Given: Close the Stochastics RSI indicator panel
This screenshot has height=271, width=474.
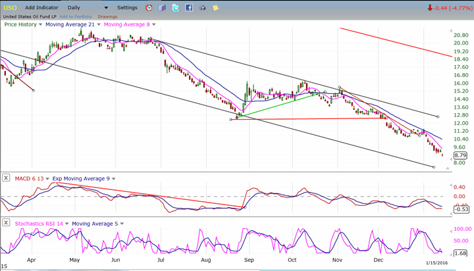Looking at the screenshot, I should (5, 224).
